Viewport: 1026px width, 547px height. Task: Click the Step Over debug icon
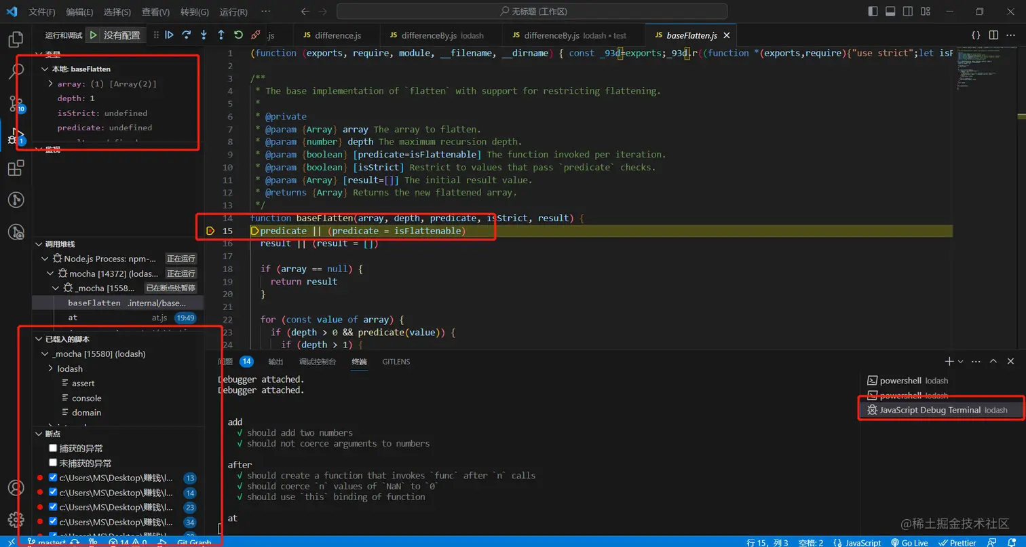pos(187,35)
